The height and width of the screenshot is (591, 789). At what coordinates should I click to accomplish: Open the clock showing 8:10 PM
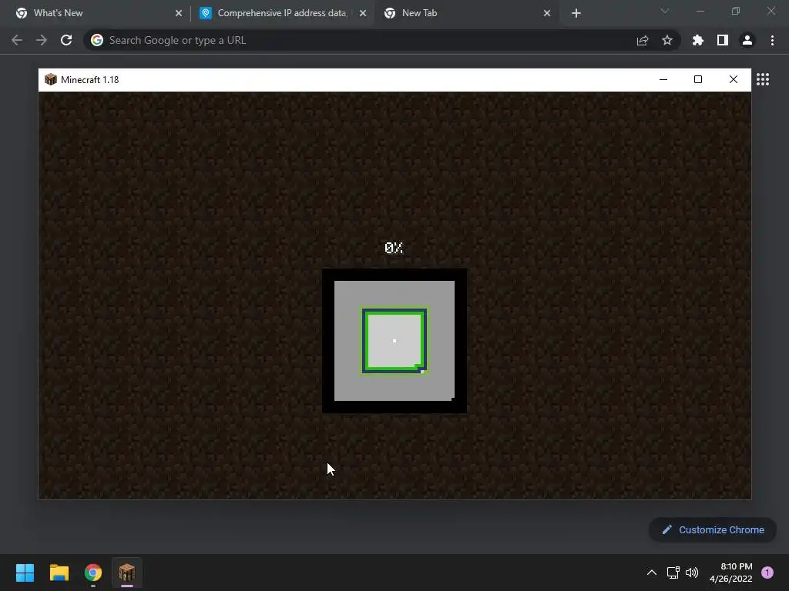730,573
